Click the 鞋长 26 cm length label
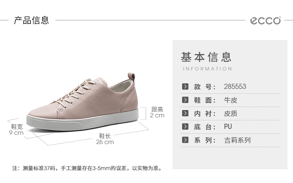This screenshot has width=293, height=183. point(105,139)
